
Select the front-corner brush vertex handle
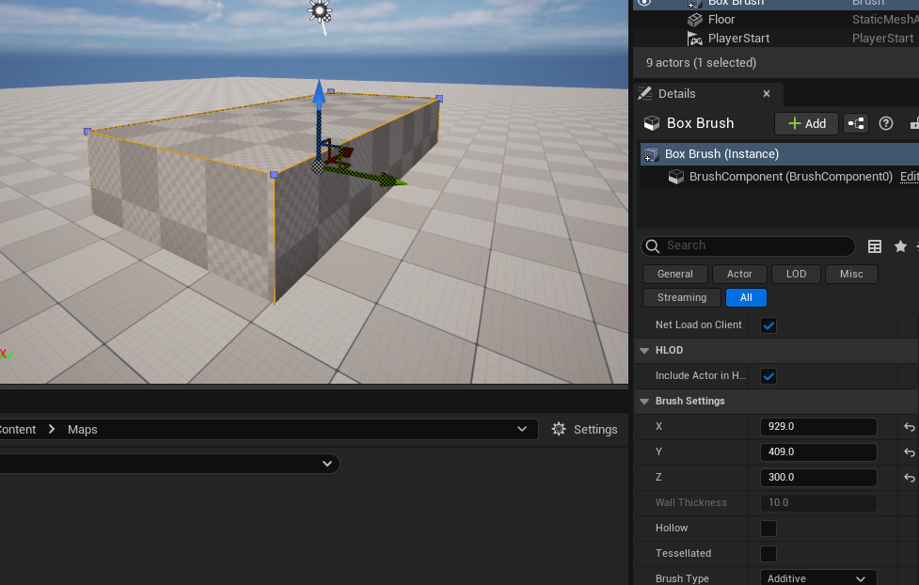click(274, 175)
